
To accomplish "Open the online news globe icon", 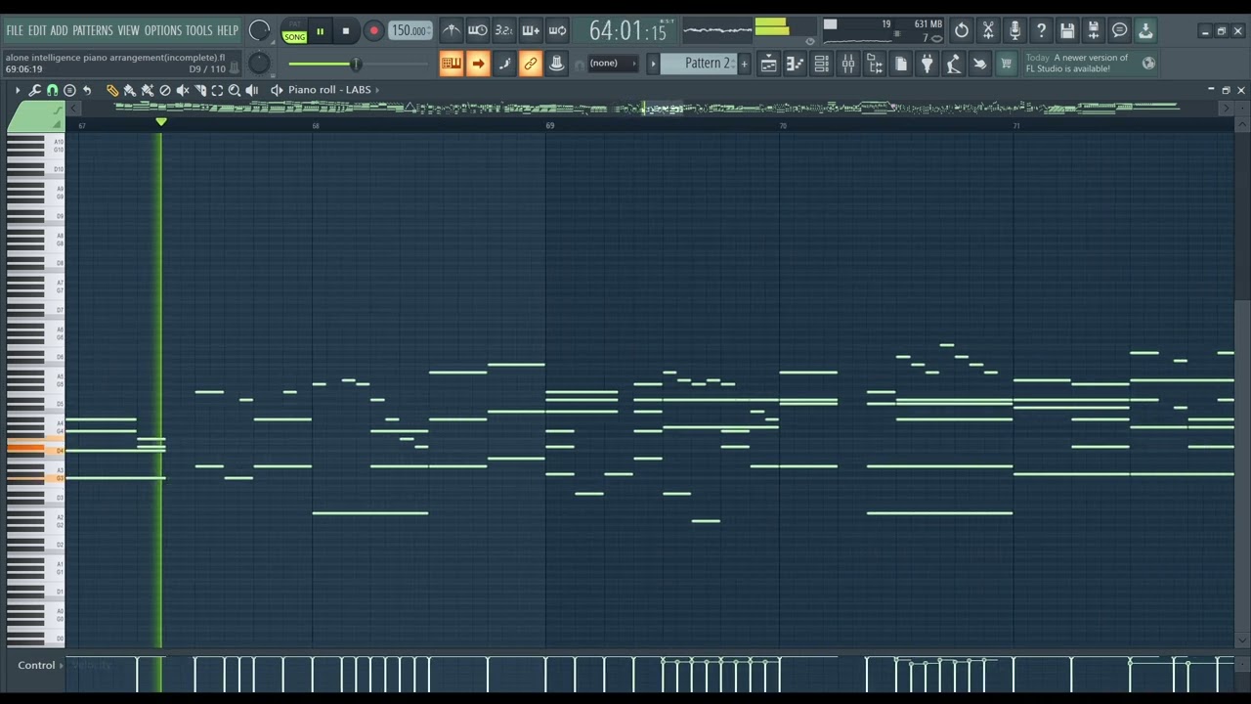I will click(x=1149, y=64).
